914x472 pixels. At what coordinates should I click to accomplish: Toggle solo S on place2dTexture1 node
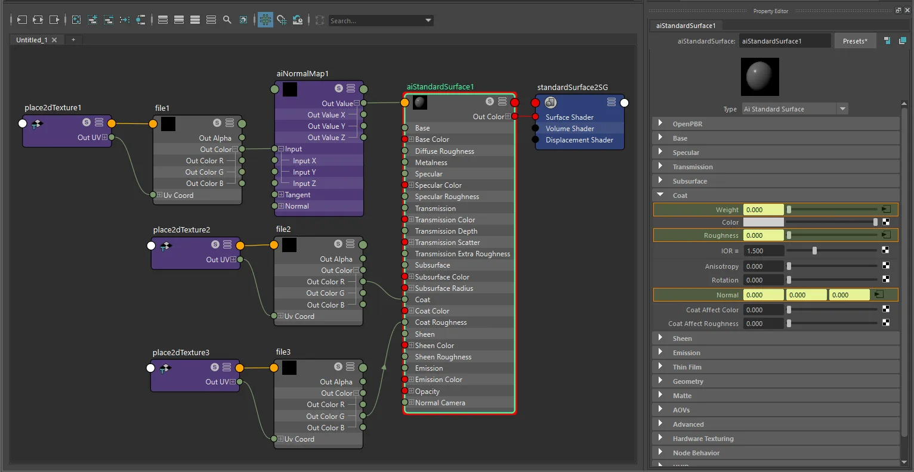point(87,122)
